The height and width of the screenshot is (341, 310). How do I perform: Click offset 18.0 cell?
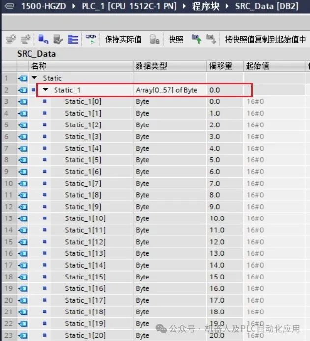pos(225,312)
